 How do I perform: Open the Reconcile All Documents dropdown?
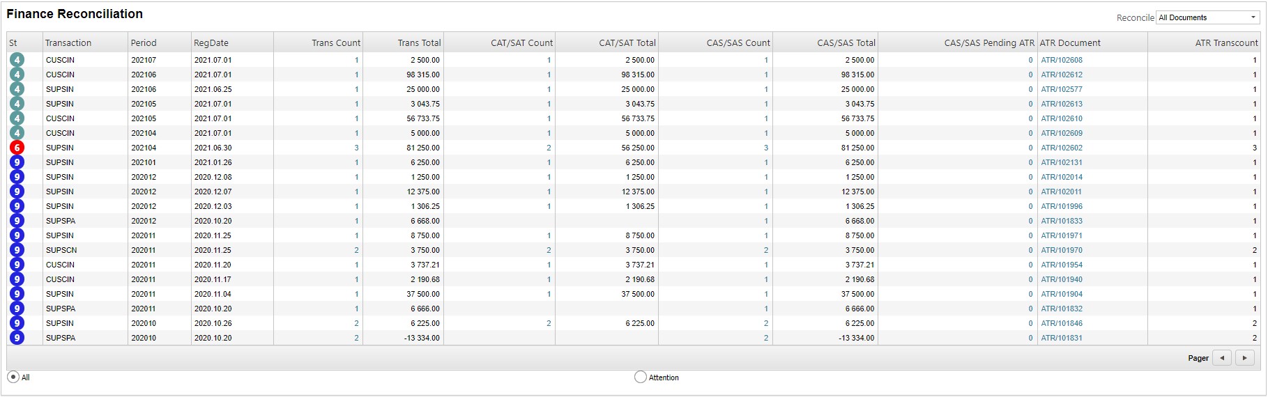point(1207,17)
